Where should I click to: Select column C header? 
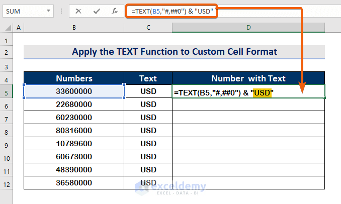click(x=148, y=28)
